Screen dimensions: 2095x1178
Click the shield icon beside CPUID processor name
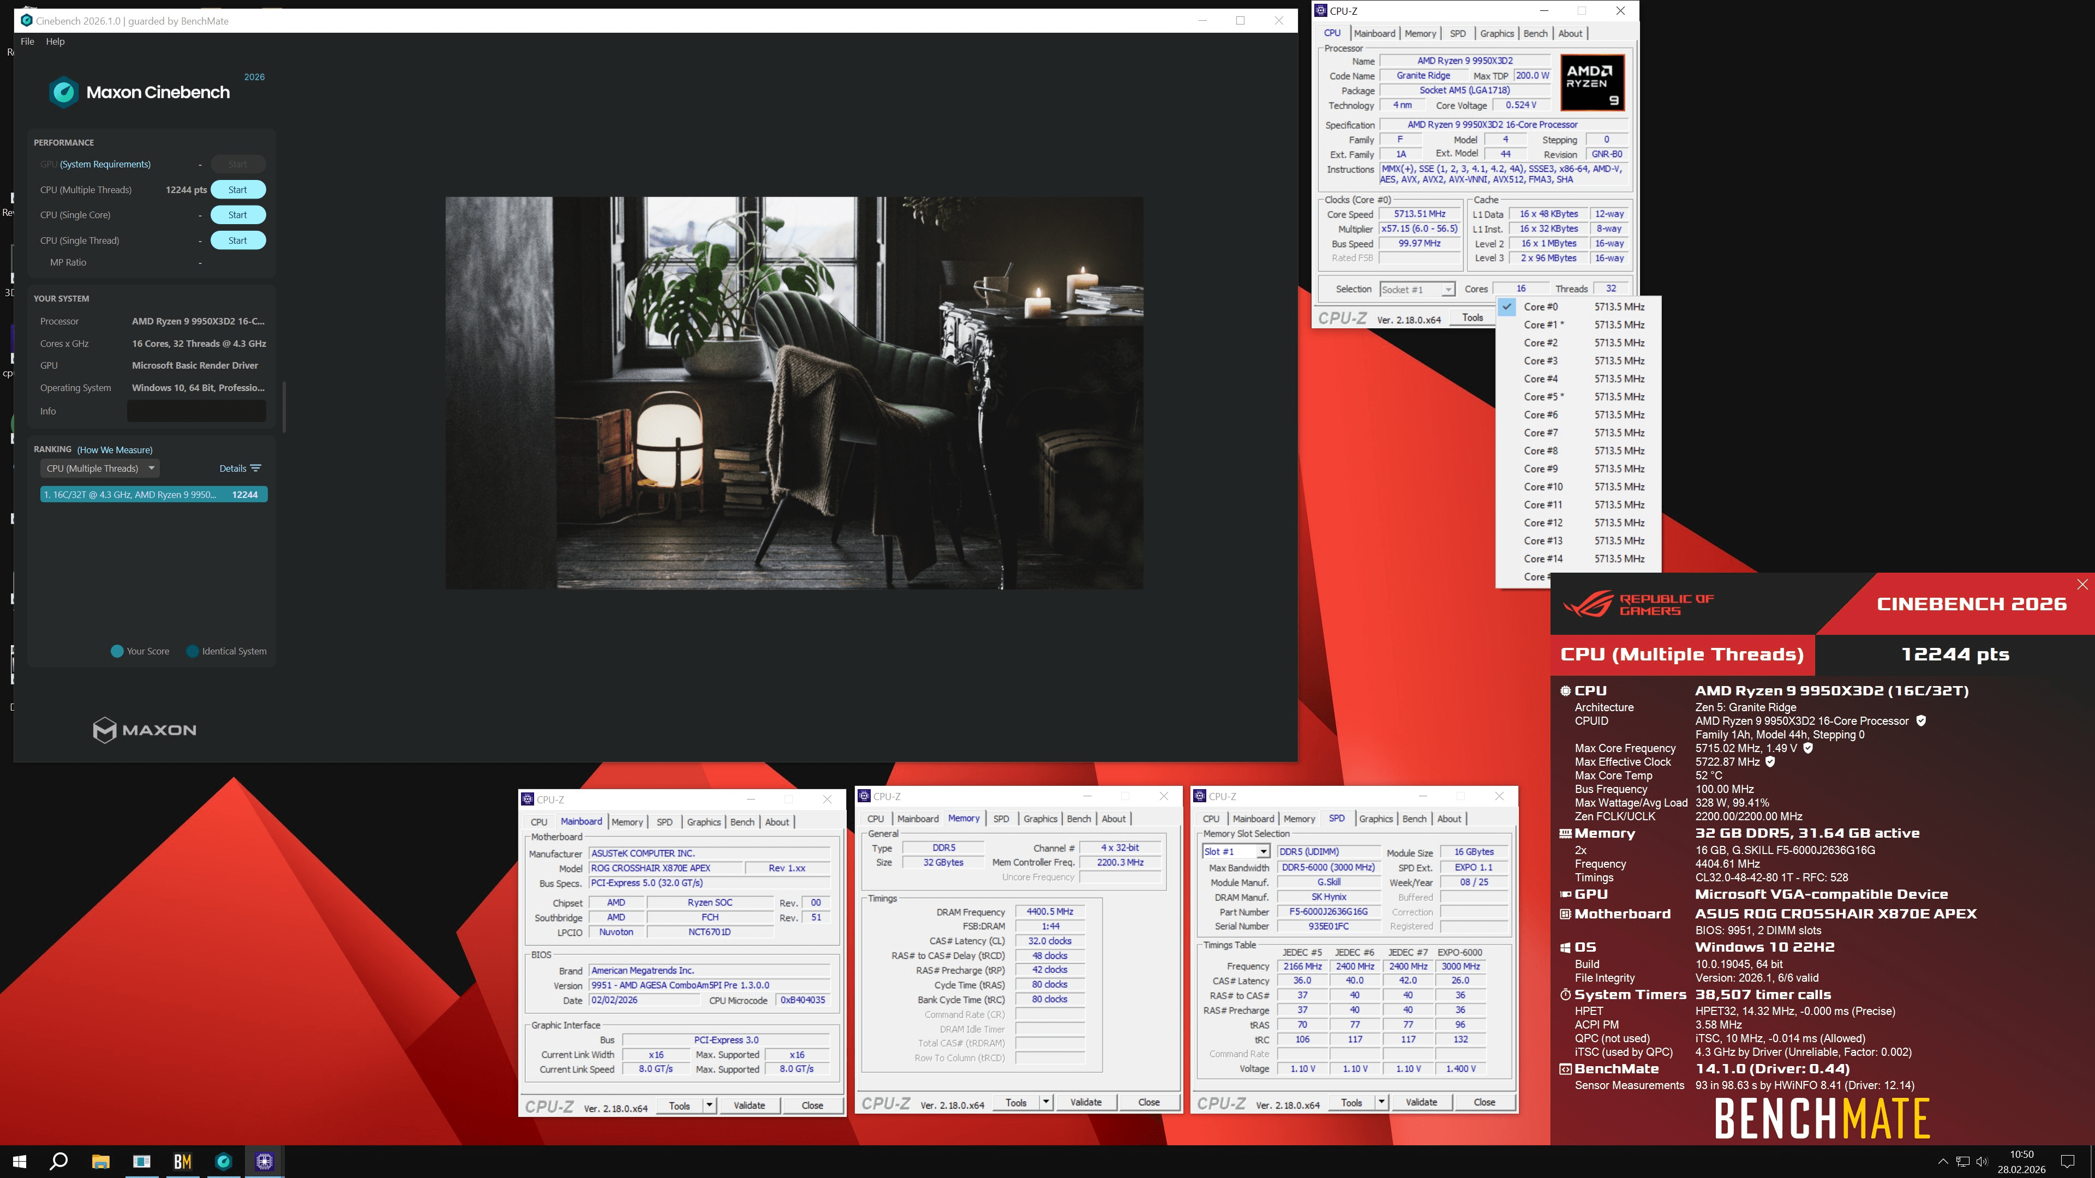[x=1921, y=720]
